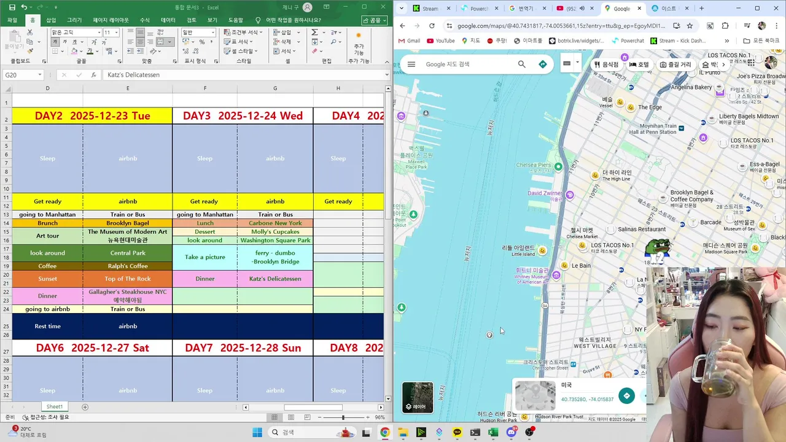Select the Sheet1 tab
The height and width of the screenshot is (442, 786).
pos(55,407)
